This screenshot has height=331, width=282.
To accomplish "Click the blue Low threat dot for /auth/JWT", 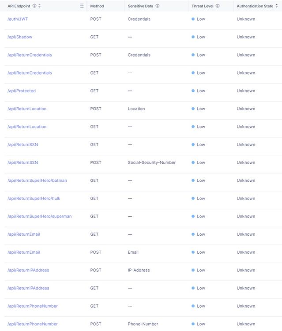I will [193, 19].
